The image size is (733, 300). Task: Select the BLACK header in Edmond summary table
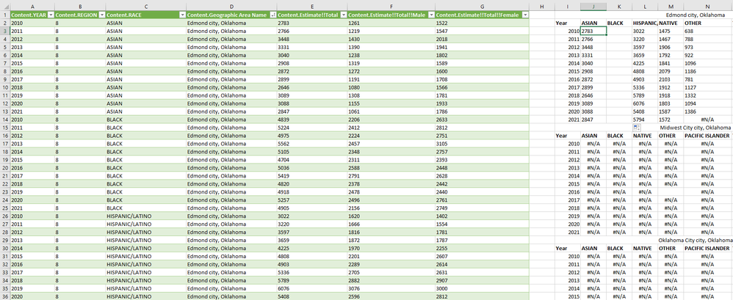[x=619, y=23]
